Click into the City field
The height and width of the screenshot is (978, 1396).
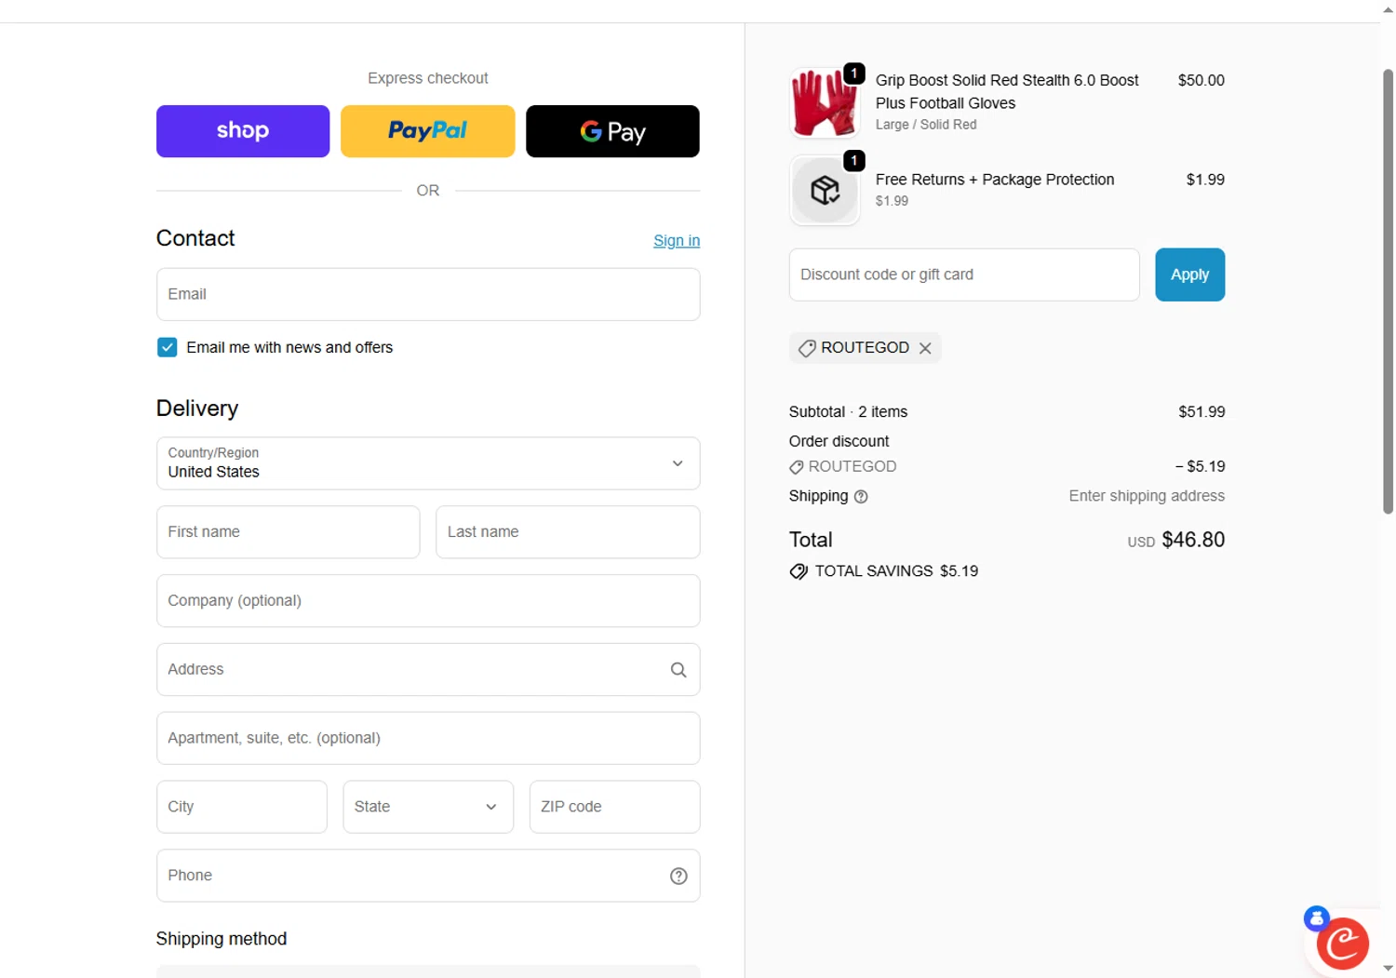pyautogui.click(x=242, y=807)
